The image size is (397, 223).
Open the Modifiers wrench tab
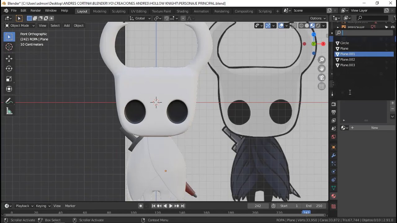click(x=334, y=155)
